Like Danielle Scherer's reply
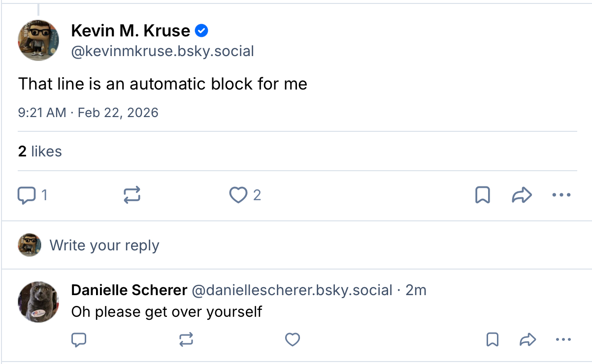This screenshot has width=592, height=364. (x=293, y=339)
